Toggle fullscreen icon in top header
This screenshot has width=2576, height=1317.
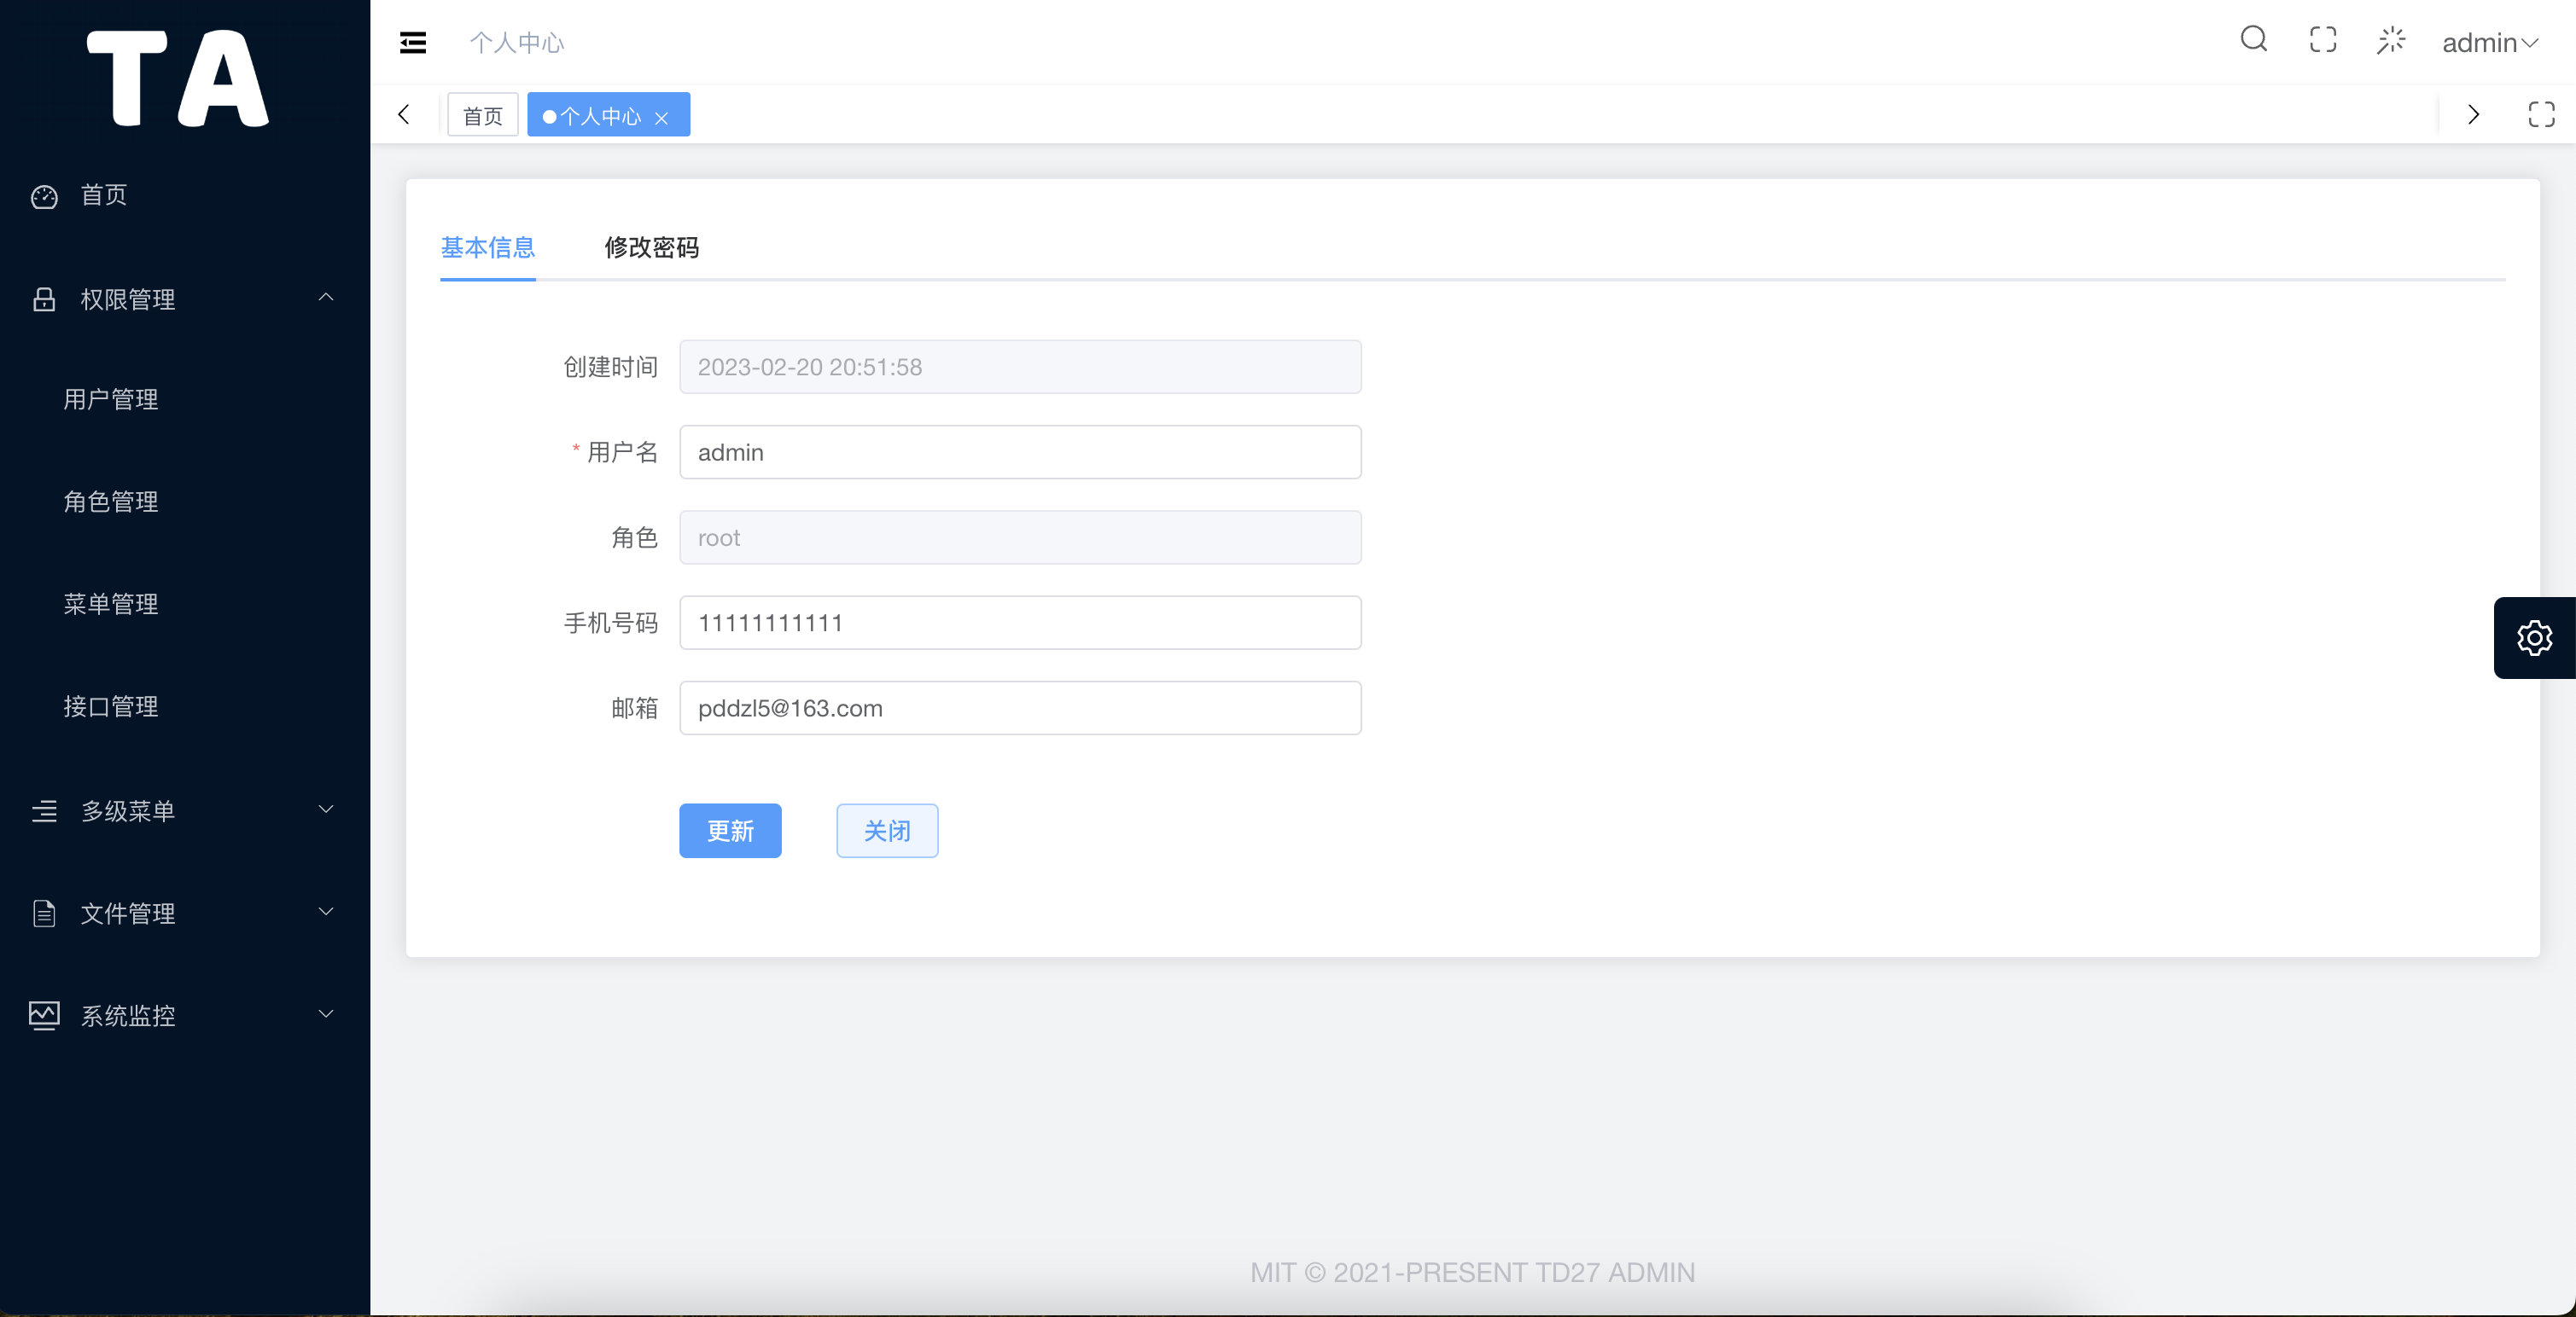pos(2322,40)
